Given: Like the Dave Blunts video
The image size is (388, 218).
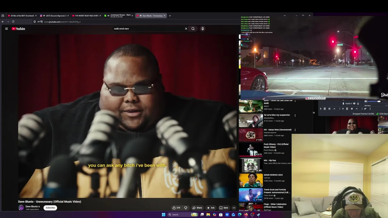Looking at the screenshot, I should 176,208.
